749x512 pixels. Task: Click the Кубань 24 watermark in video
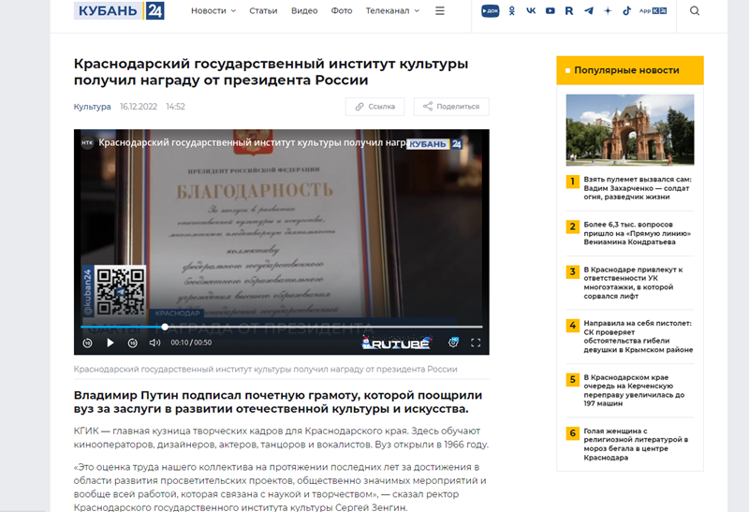point(434,144)
